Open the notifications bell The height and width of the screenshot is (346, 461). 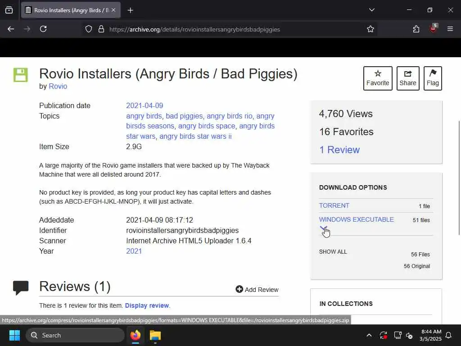[449, 335]
